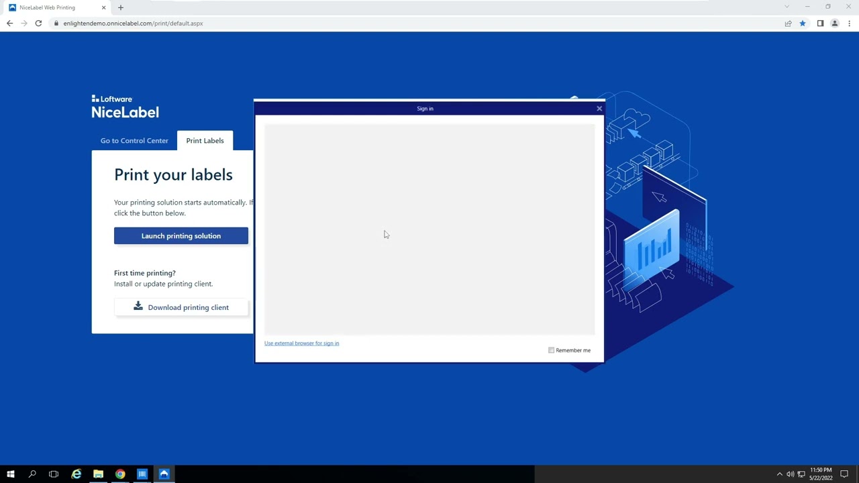Open the clock showing 11:50 PM
Viewport: 859px width, 483px height.
821,474
